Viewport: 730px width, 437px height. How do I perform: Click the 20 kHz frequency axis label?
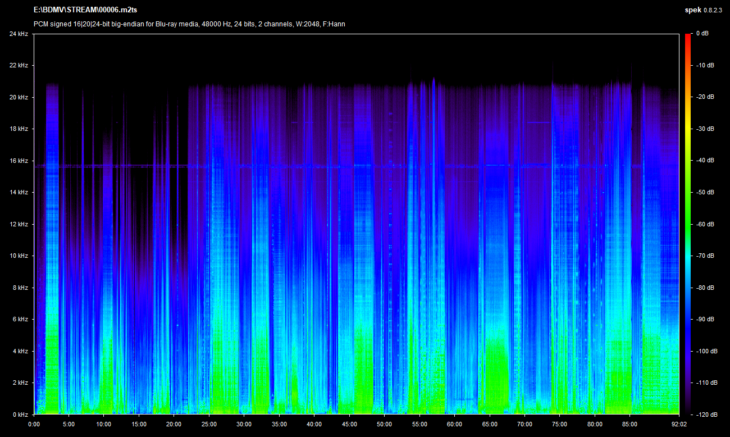[18, 97]
